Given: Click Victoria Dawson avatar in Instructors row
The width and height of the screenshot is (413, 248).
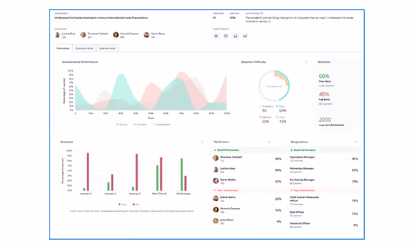Looking at the screenshot, I should [116, 34].
